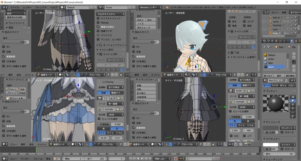Viewport: 301px width, 161px height.
Task: Enable the アンビエ...ョン(AO) checkbox
Action: point(98,39)
